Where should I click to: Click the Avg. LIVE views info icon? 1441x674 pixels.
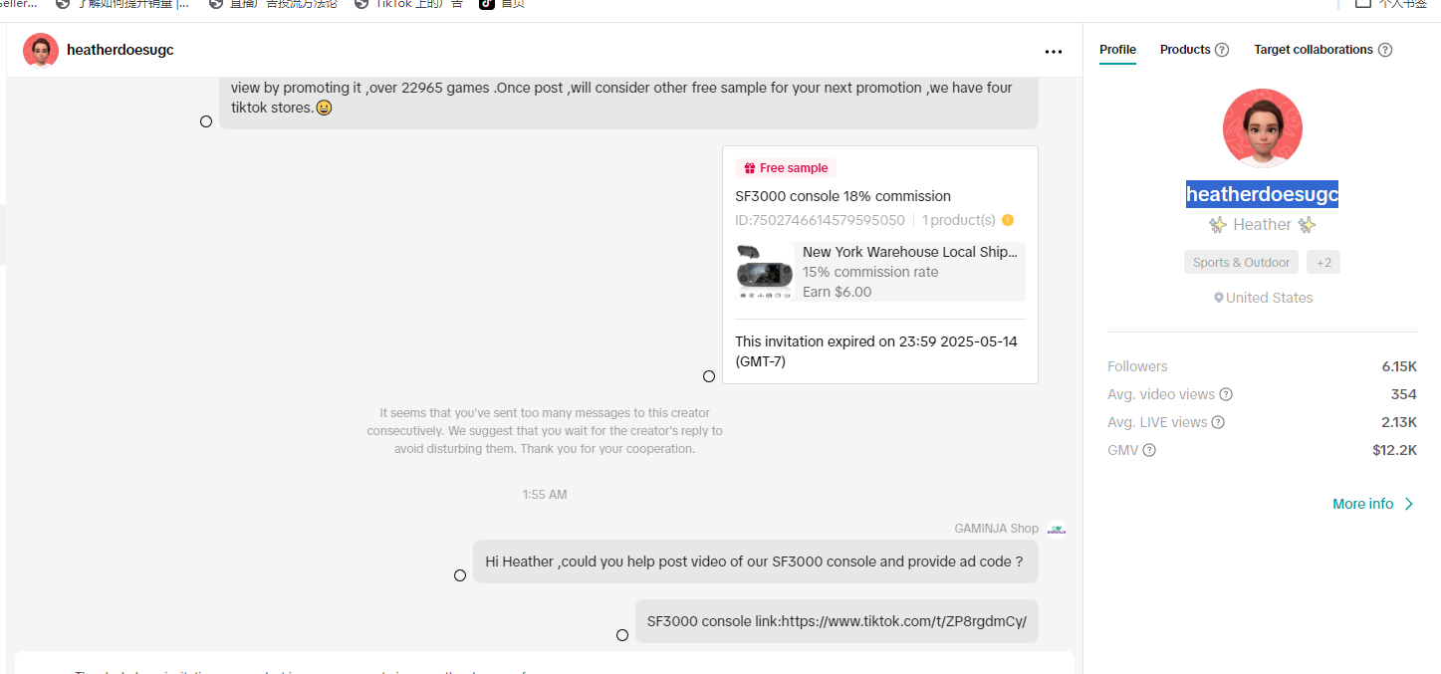coord(1218,422)
